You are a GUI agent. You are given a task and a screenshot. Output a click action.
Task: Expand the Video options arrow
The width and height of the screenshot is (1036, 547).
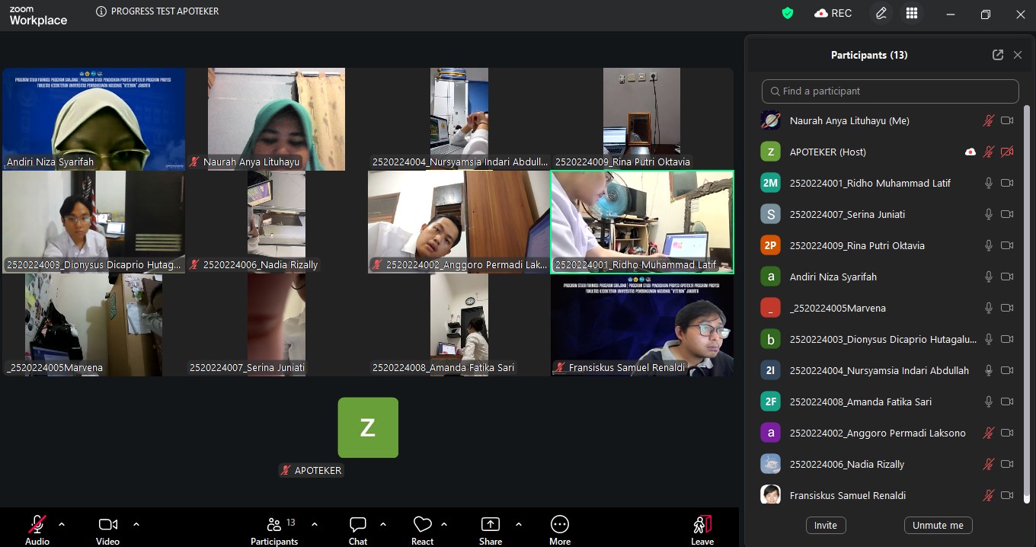click(x=136, y=524)
